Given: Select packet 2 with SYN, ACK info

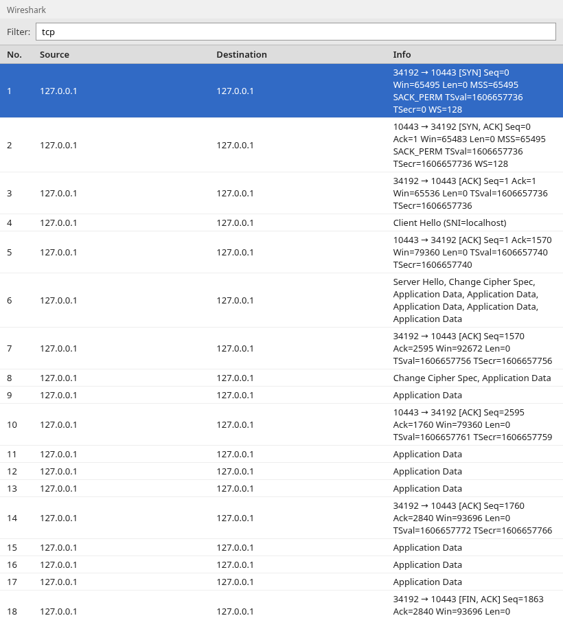Looking at the screenshot, I should [x=281, y=145].
